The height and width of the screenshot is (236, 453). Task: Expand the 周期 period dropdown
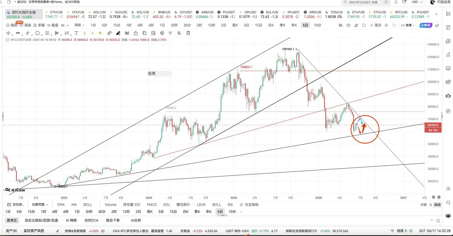point(79,25)
